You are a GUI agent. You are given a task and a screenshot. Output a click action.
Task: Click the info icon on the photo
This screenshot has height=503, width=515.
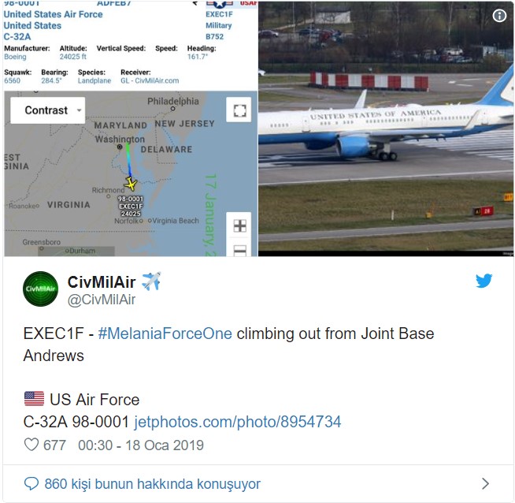click(499, 16)
